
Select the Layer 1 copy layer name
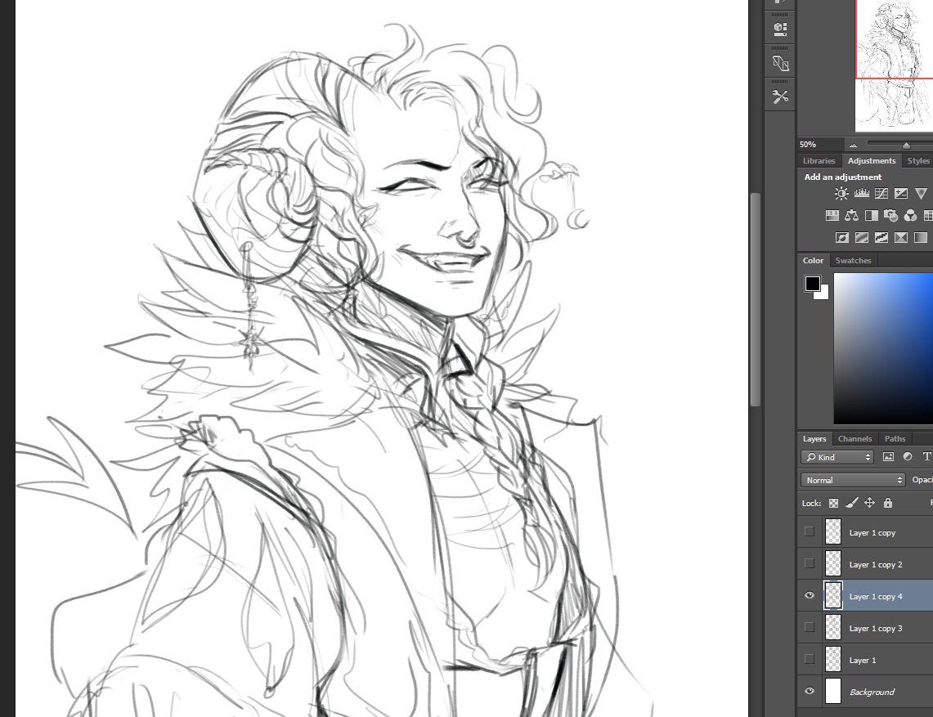(x=872, y=532)
